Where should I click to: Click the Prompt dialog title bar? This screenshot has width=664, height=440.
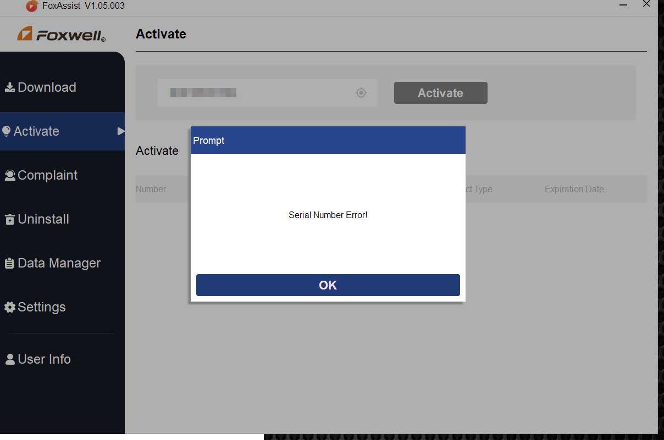click(x=328, y=140)
